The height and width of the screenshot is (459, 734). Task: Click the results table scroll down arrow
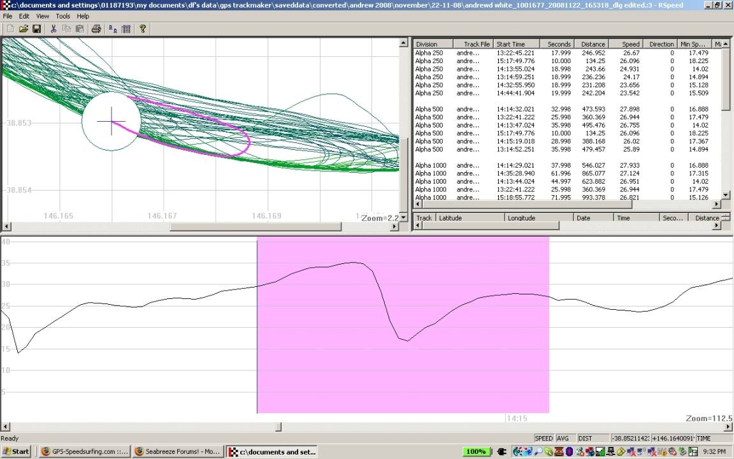[726, 195]
